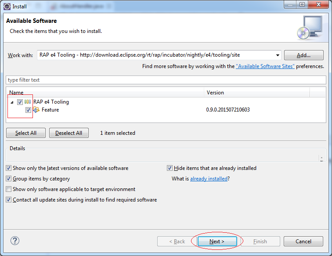Click the Feature plug-in icon

coord(36,110)
